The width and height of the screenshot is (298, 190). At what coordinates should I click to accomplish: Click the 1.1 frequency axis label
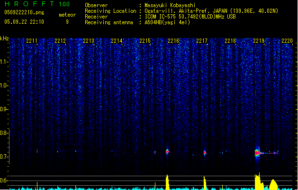[4, 62]
